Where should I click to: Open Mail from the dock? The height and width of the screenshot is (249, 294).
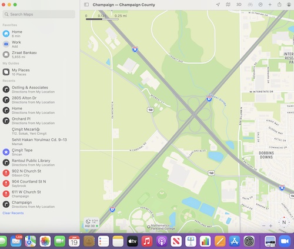pyautogui.click(x=16, y=241)
